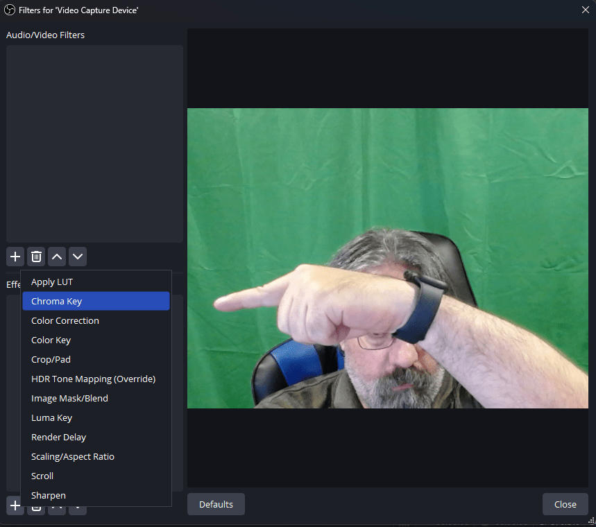
Task: Select Render Delay from the menu
Action: pyautogui.click(x=58, y=438)
